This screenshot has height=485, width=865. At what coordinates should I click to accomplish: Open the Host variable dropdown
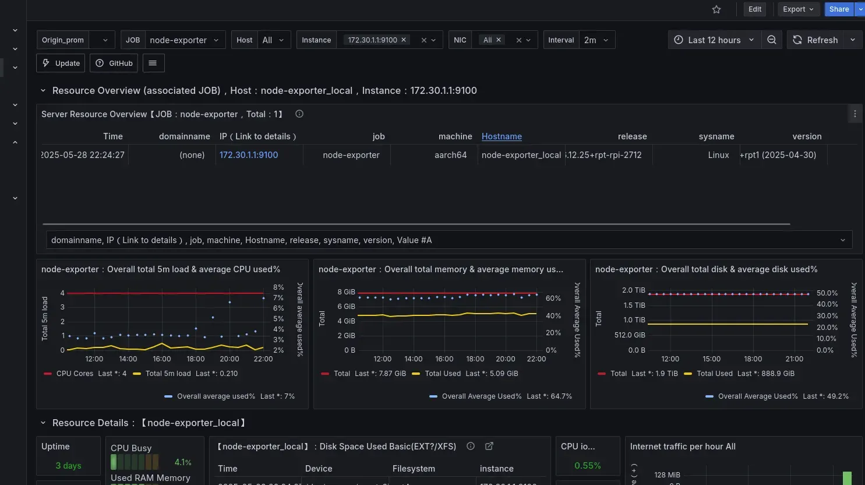pyautogui.click(x=274, y=40)
